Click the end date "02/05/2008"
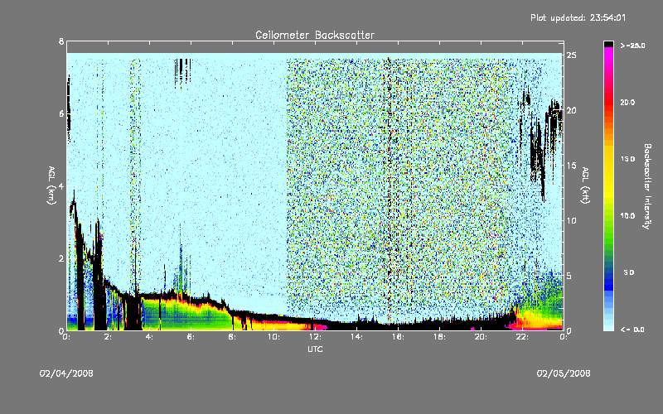 coord(564,373)
